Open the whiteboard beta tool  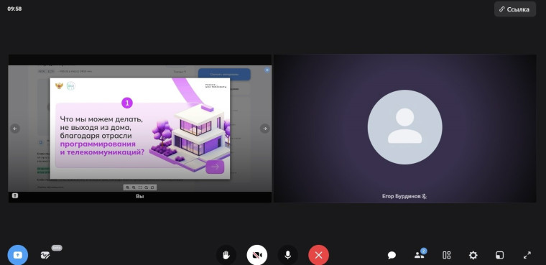click(x=45, y=255)
